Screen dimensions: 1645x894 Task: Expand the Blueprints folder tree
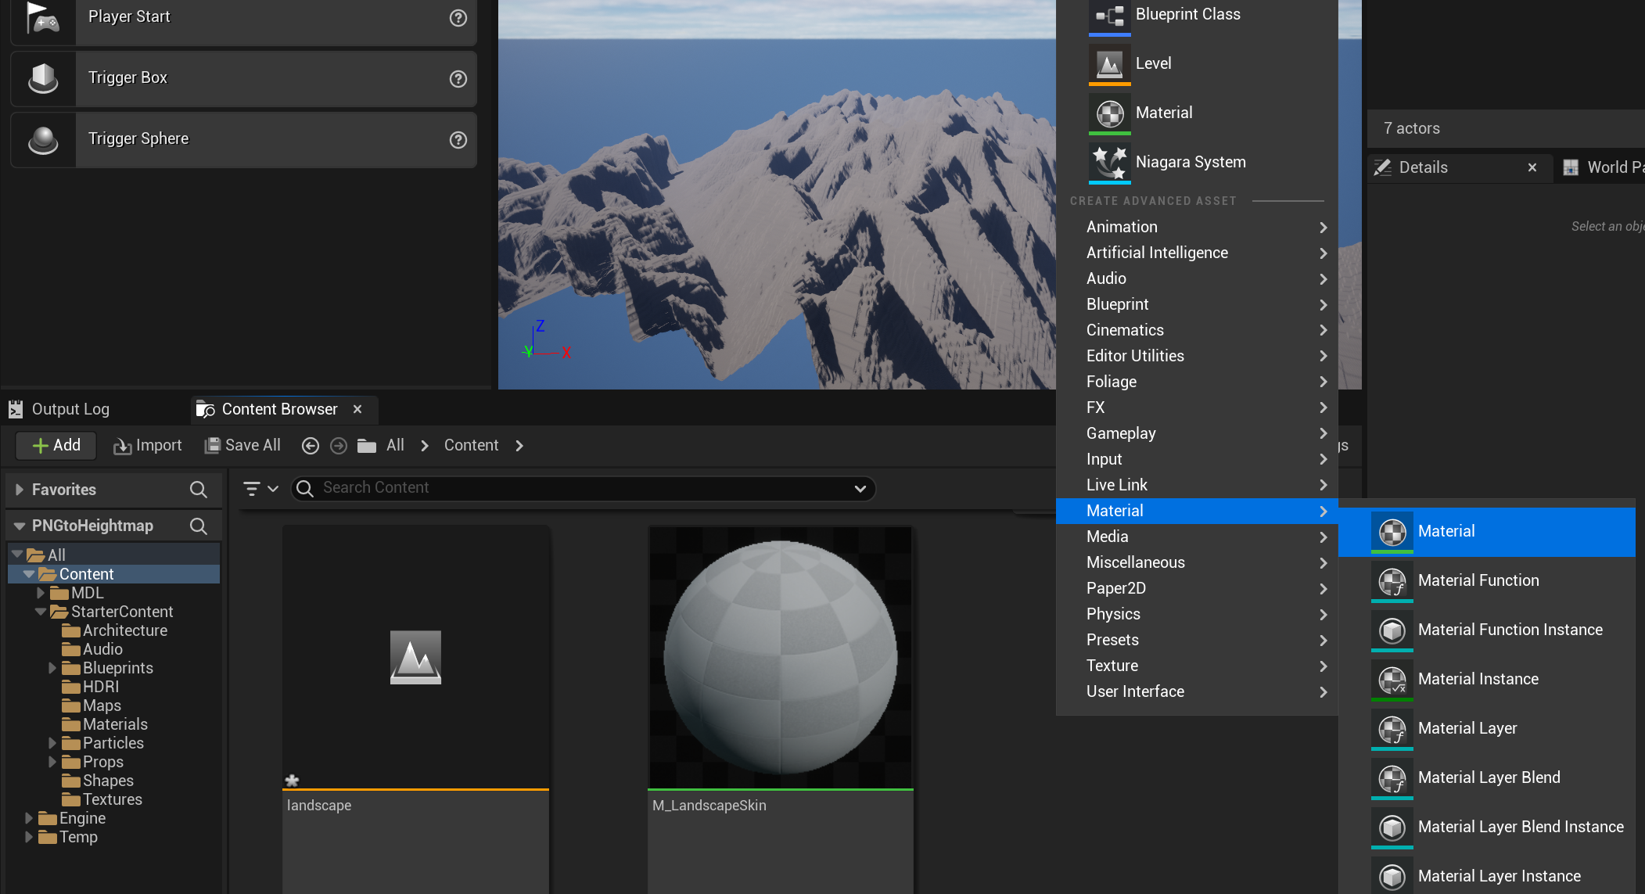click(52, 668)
